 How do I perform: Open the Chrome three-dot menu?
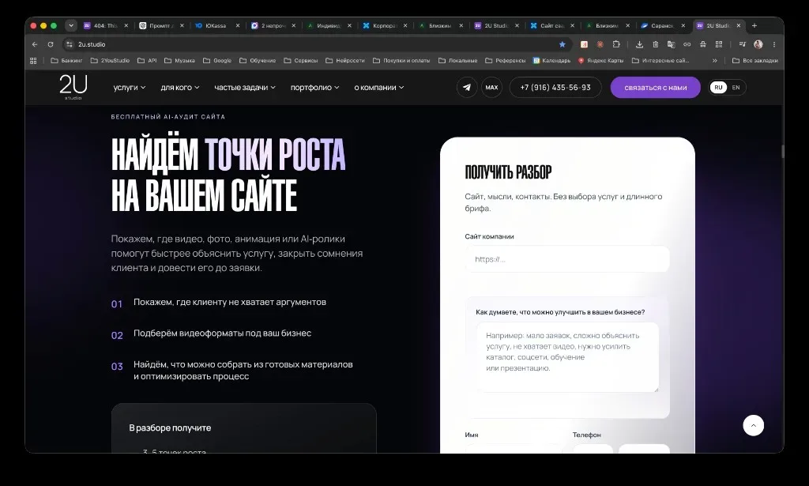(x=774, y=44)
